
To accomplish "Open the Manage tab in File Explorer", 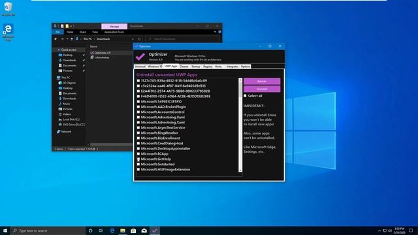I will (114, 26).
